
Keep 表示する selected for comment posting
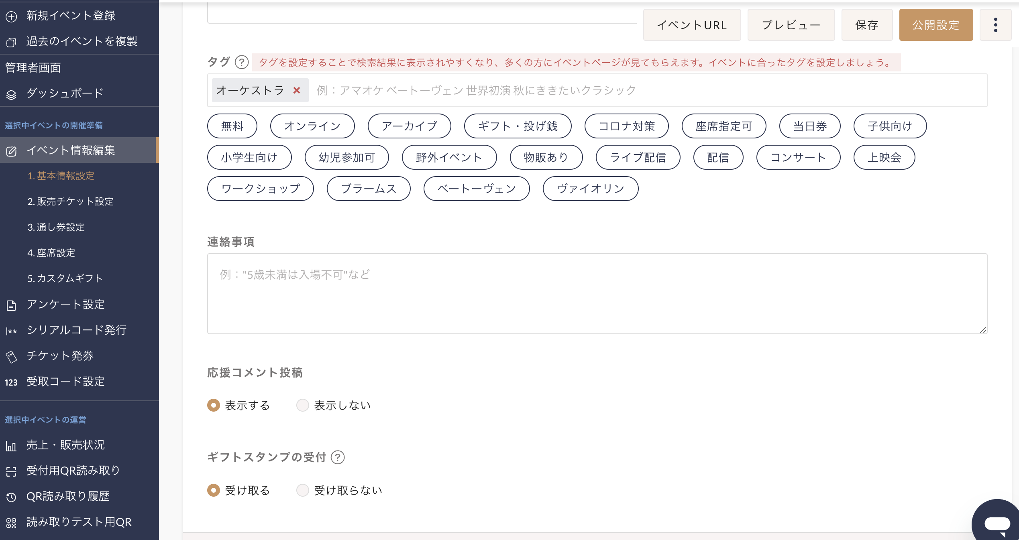click(213, 405)
